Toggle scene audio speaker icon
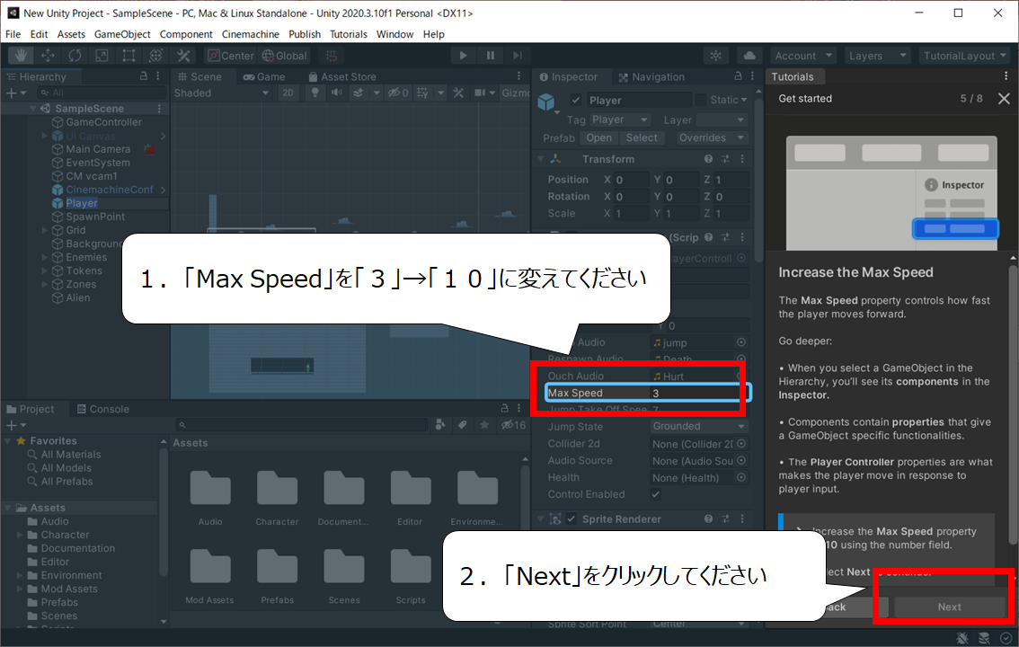The height and width of the screenshot is (647, 1019). tap(337, 93)
